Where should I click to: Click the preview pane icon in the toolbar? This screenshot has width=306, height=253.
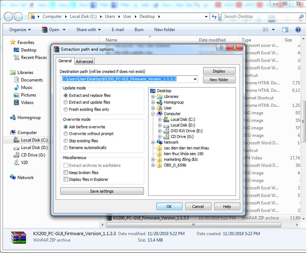click(x=285, y=29)
